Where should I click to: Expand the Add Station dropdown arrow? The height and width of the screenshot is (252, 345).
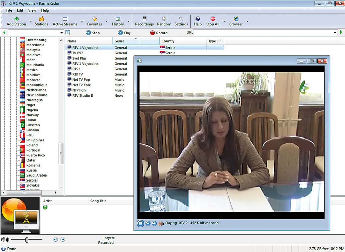click(x=31, y=21)
